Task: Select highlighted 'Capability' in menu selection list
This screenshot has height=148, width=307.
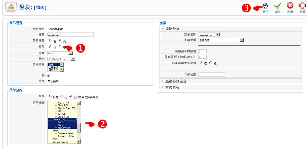Action: point(62,119)
